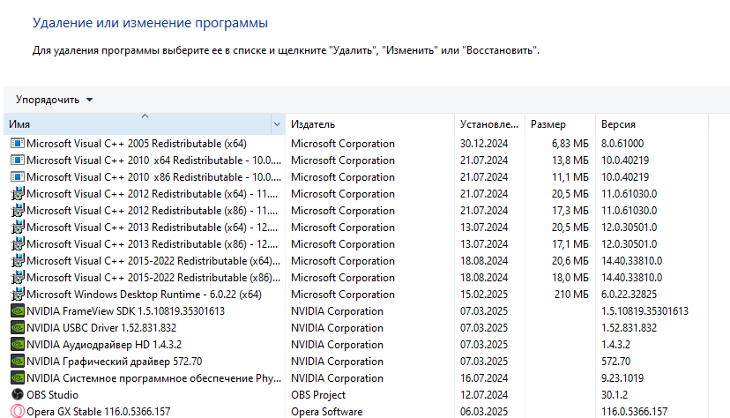Image resolution: width=730 pixels, height=418 pixels.
Task: Click the version value 1.4.3.2
Action: [615, 345]
